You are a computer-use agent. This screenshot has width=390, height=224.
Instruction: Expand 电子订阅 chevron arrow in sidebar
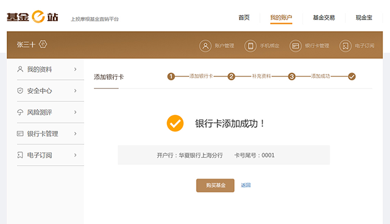[75, 155]
